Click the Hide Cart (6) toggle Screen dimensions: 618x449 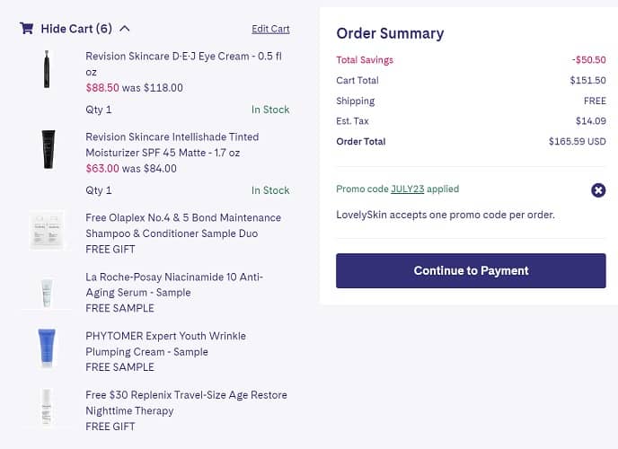[x=76, y=29]
